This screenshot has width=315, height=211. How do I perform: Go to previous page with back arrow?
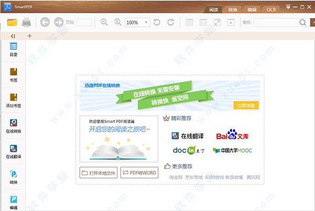click(45, 22)
